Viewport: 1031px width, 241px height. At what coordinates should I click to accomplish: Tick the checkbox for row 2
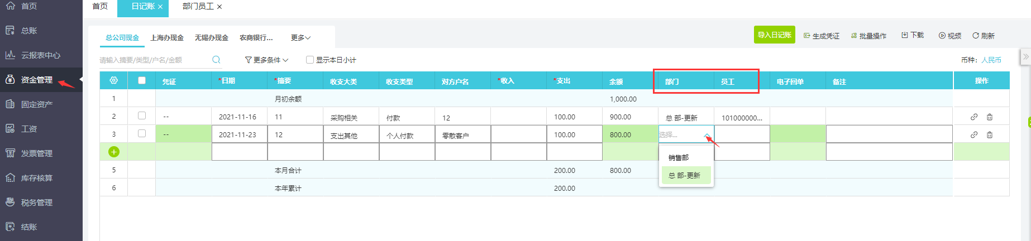coord(142,115)
